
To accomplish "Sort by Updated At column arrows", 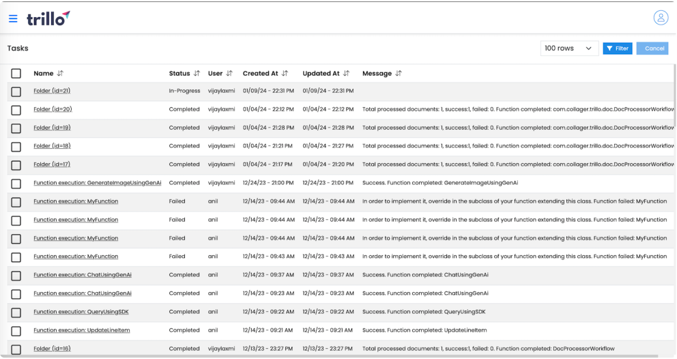I will 346,74.
